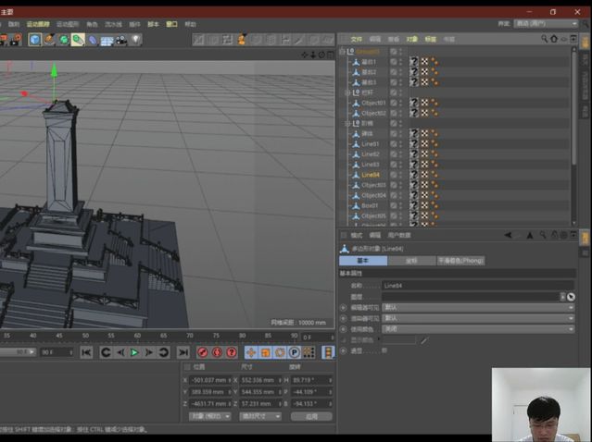
Task: Toggle the visibility checkmark for Line04 object
Action: (394, 174)
